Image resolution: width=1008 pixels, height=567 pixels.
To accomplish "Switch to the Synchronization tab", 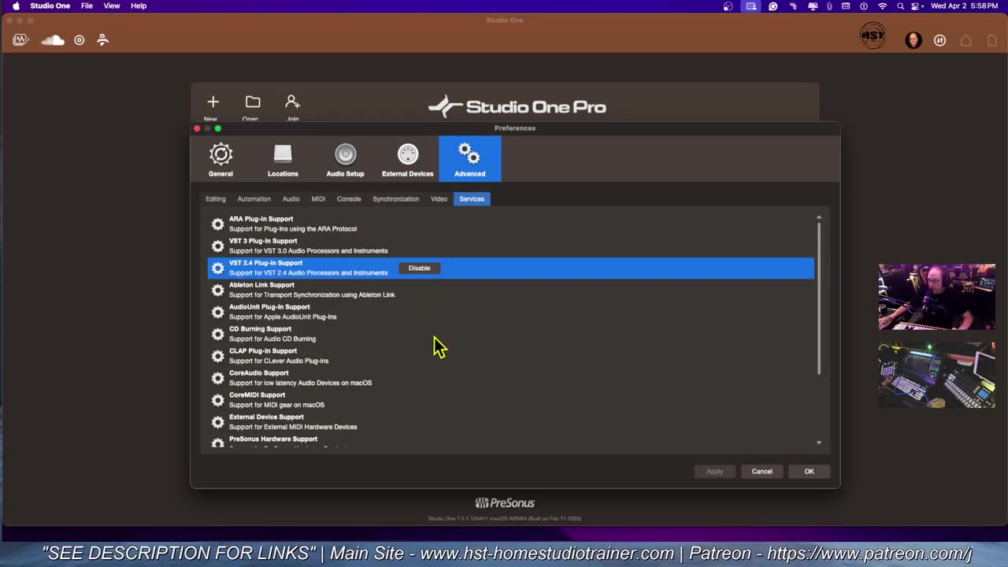I will (x=396, y=199).
